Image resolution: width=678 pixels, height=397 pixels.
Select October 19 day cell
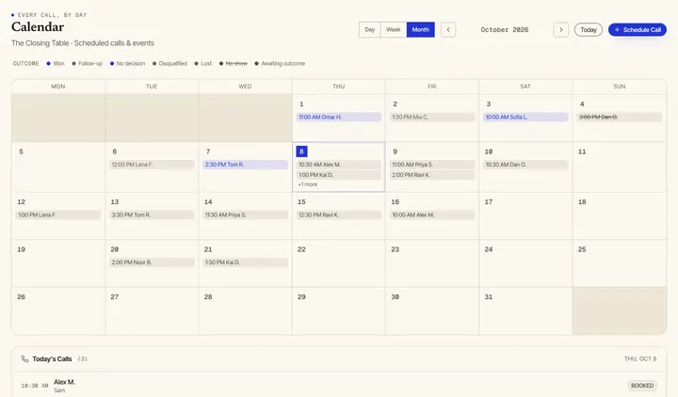click(x=58, y=263)
